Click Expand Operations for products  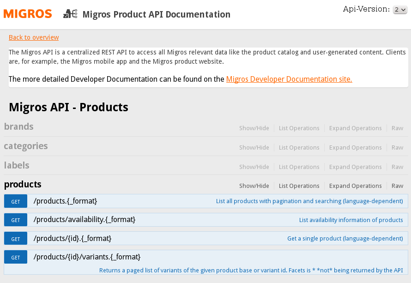click(355, 186)
